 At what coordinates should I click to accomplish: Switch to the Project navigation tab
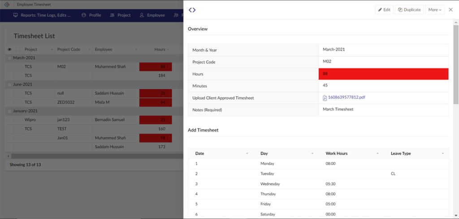coord(121,15)
